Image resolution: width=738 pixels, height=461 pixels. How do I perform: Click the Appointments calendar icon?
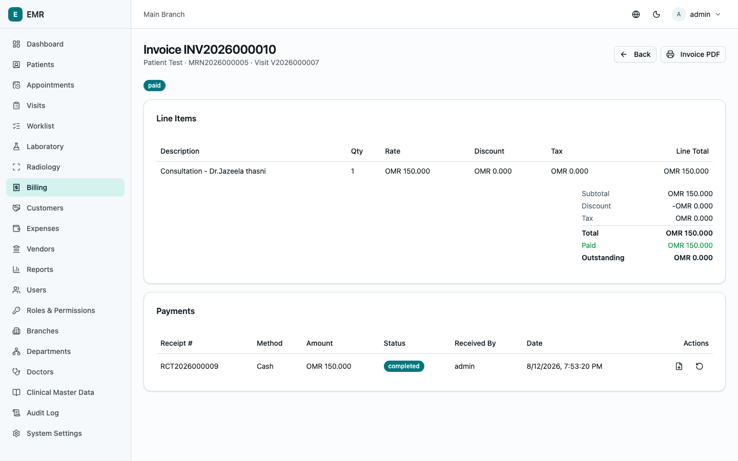click(16, 85)
